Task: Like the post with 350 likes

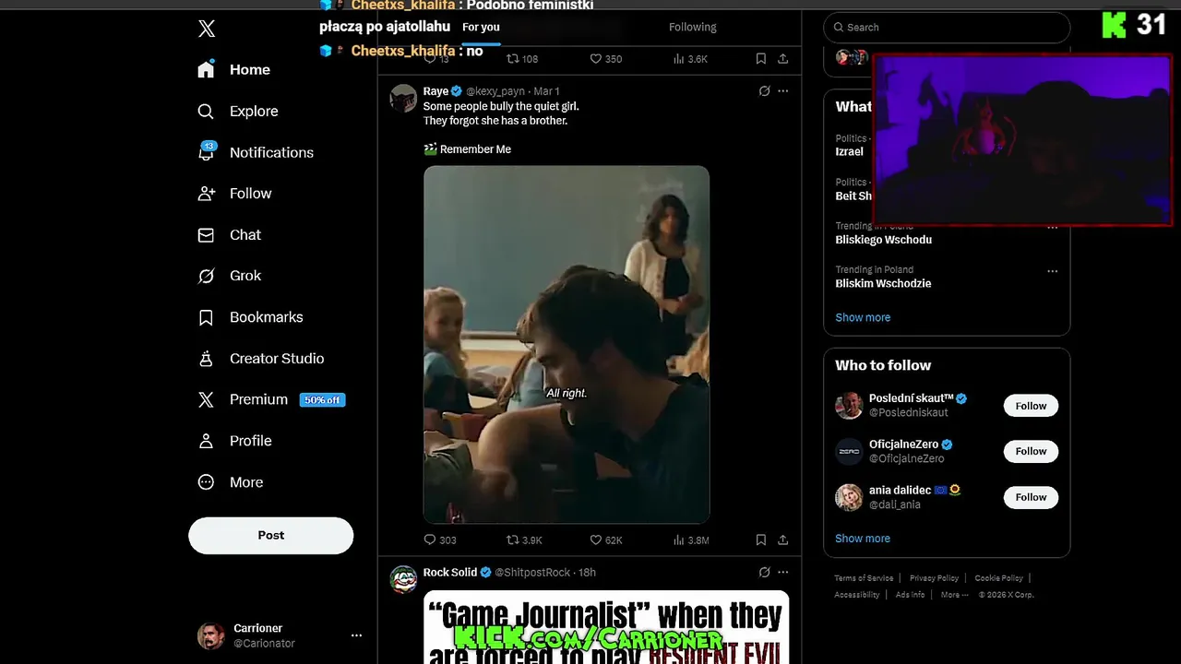Action: coord(606,59)
